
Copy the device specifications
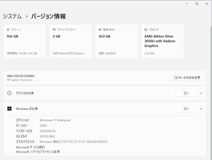[186, 93]
